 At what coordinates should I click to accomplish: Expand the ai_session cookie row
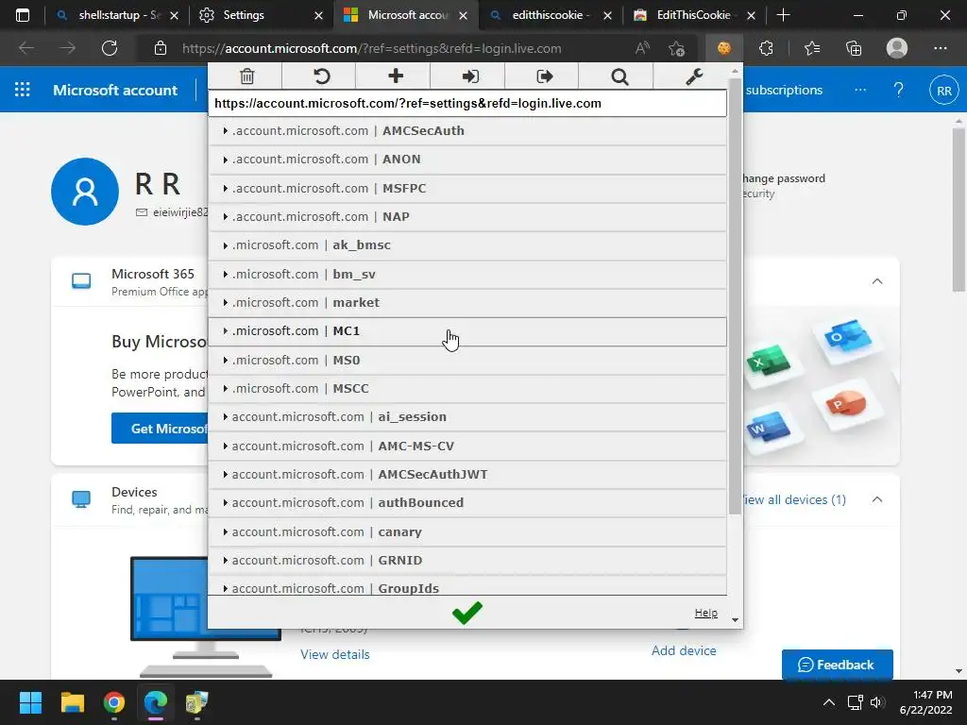tap(467, 416)
